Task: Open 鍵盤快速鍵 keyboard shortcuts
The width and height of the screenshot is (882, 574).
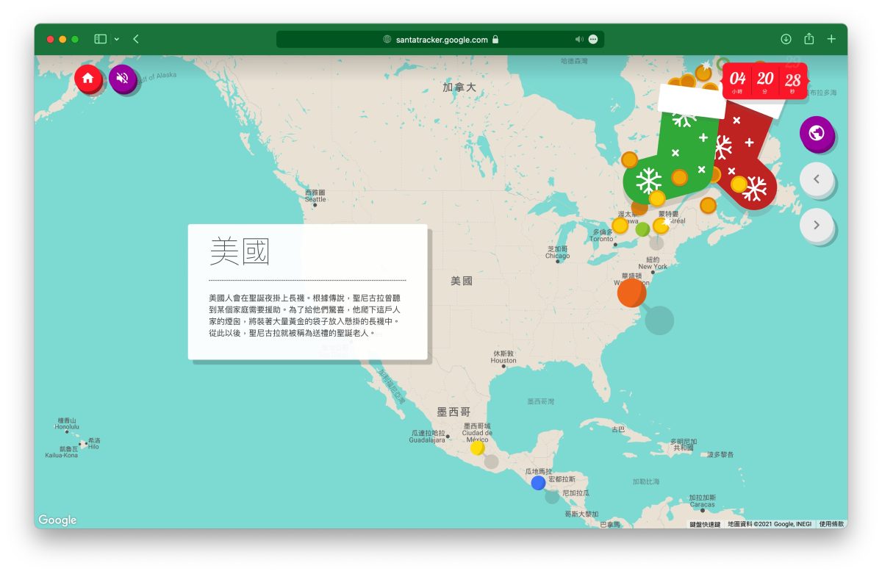Action: coord(705,524)
